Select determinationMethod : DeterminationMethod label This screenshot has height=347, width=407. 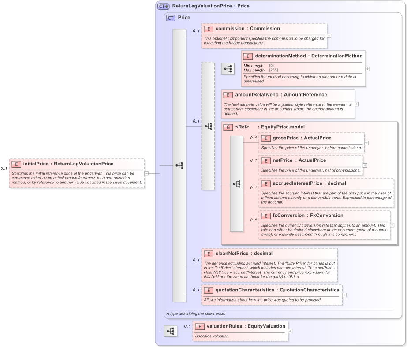pos(309,56)
